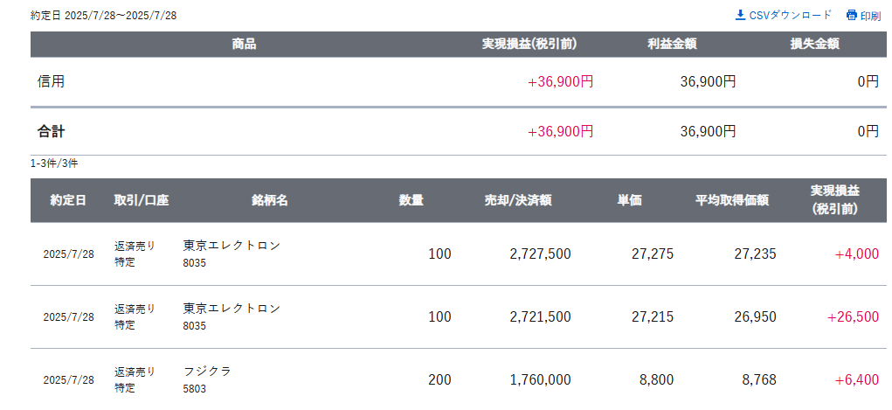Click the 売却/決済額 table header

pyautogui.click(x=518, y=200)
